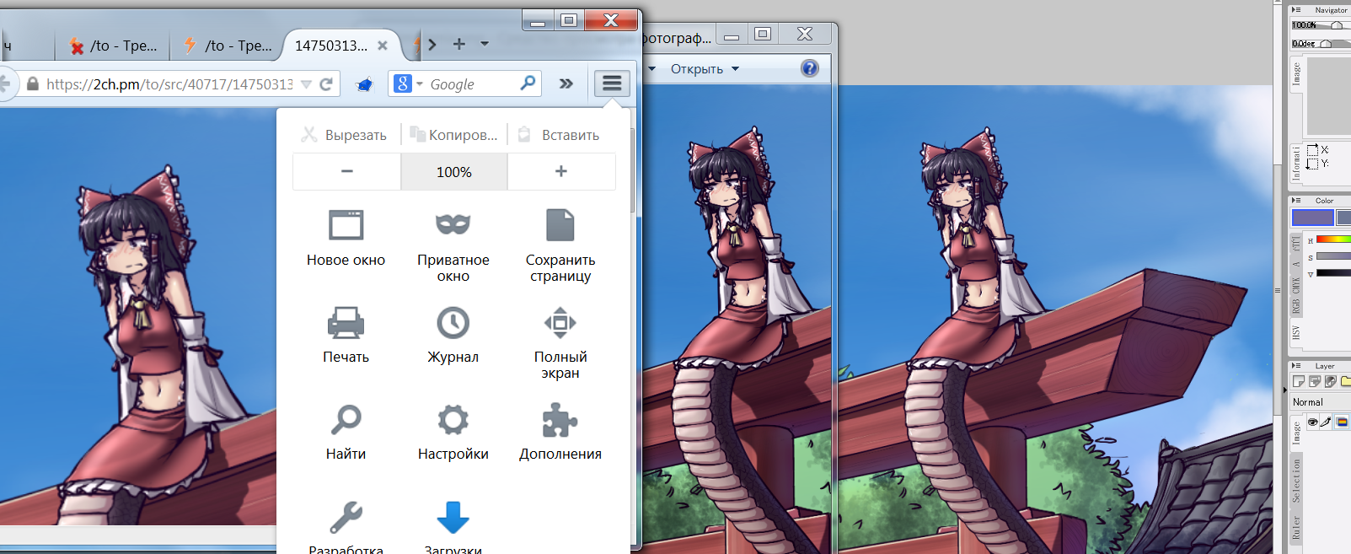Image resolution: width=1351 pixels, height=554 pixels.
Task: Toggle the hamburger menu button
Action: click(x=612, y=83)
